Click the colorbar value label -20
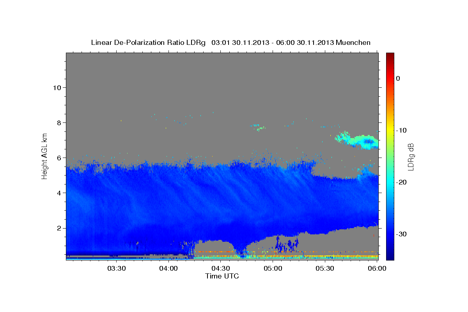This screenshot has height=312, width=468. point(402,182)
